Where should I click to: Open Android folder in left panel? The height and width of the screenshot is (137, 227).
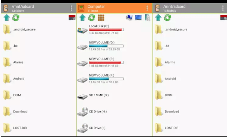(x=38, y=79)
